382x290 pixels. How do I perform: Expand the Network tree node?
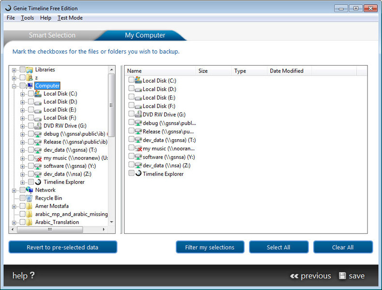coord(14,190)
